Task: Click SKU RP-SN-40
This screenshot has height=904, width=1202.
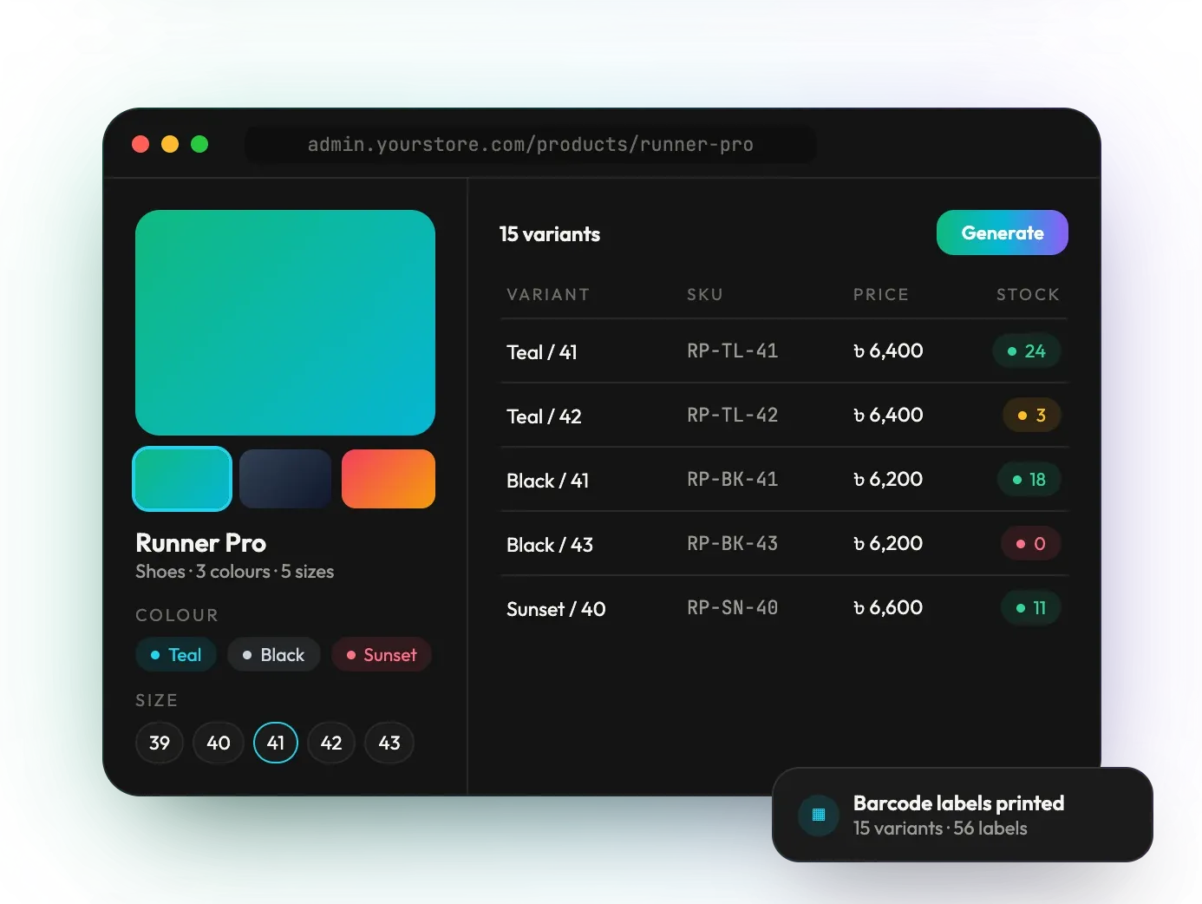Action: (x=732, y=608)
